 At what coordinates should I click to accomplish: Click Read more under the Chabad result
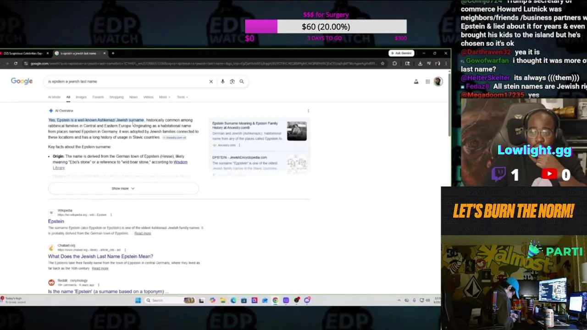(x=100, y=269)
